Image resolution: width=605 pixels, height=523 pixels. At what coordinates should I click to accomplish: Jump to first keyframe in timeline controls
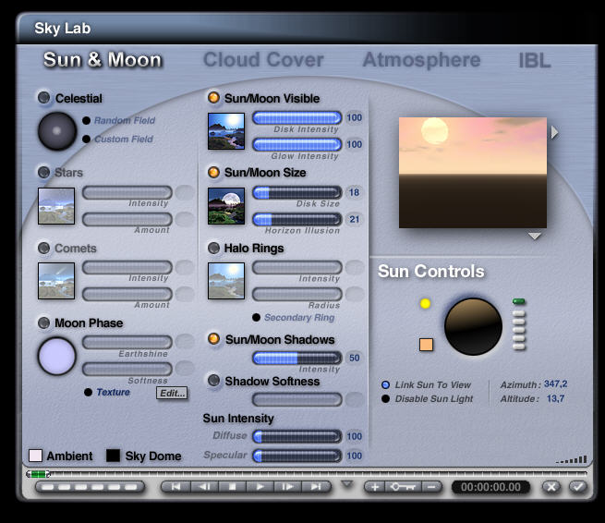point(175,487)
